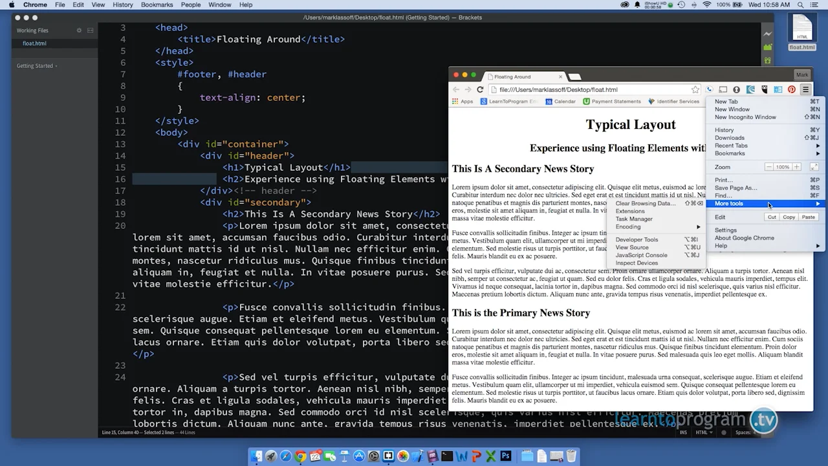This screenshot has height=466, width=828.
Task: Expand the Encoding submenu
Action: pos(657,227)
